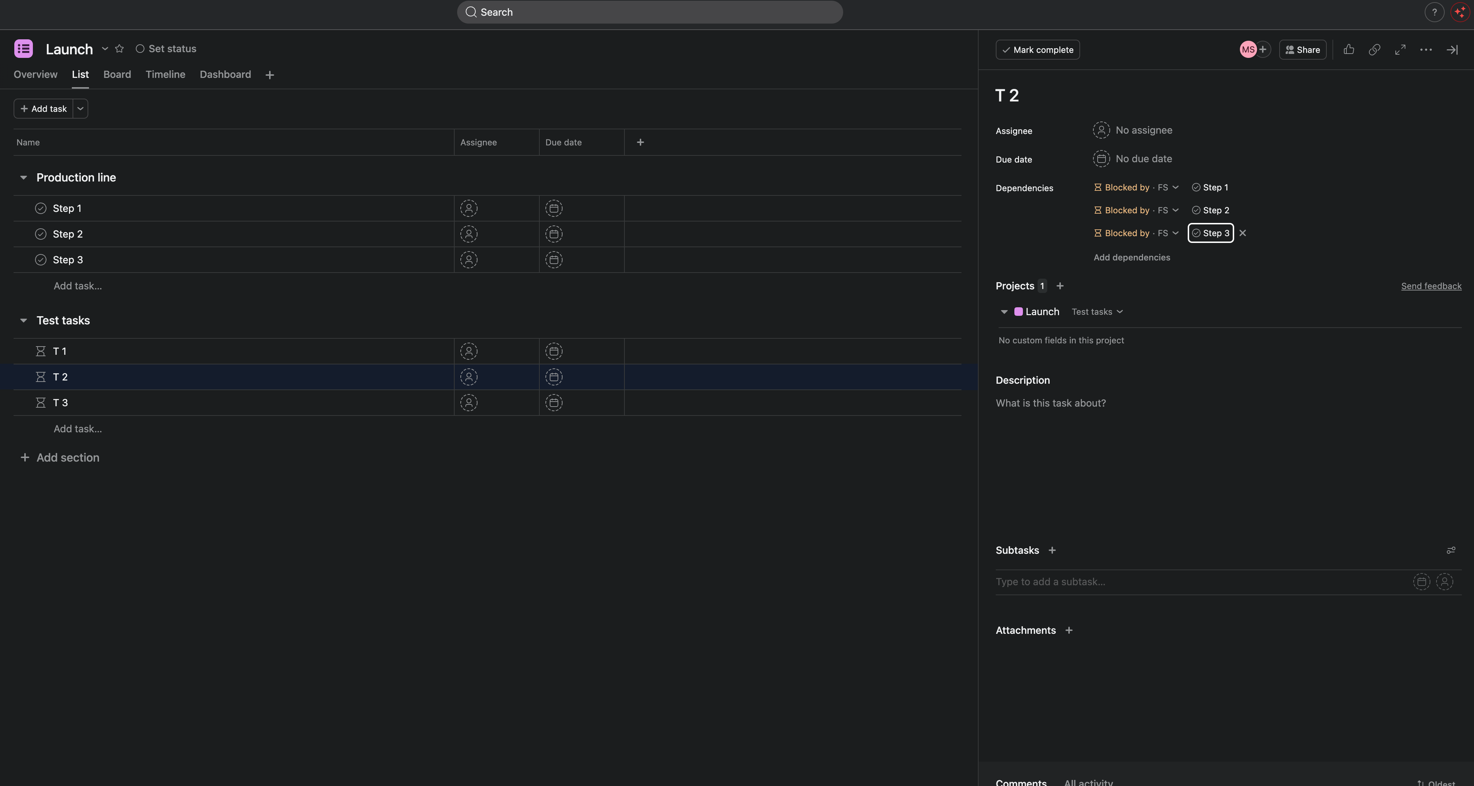This screenshot has height=786, width=1474.
Task: Click the hourglass icon on T 3
Action: point(41,403)
